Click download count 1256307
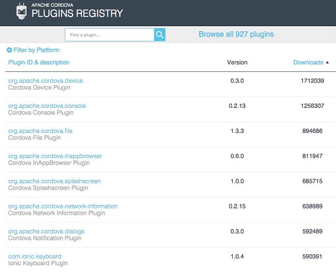 312,106
